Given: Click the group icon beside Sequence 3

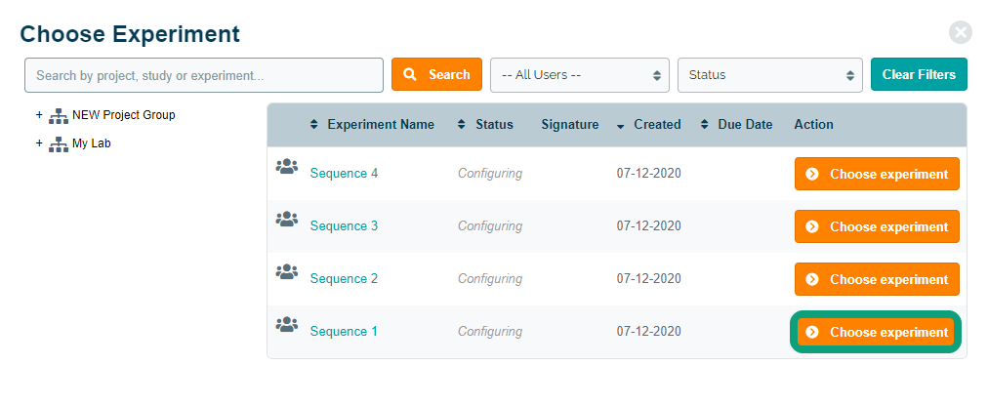Looking at the screenshot, I should pyautogui.click(x=286, y=220).
